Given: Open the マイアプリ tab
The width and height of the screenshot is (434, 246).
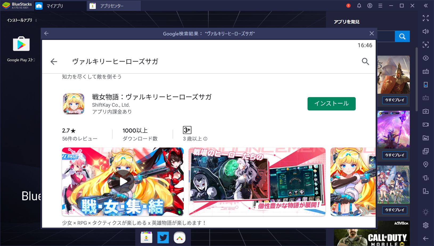Looking at the screenshot, I should 60,6.
